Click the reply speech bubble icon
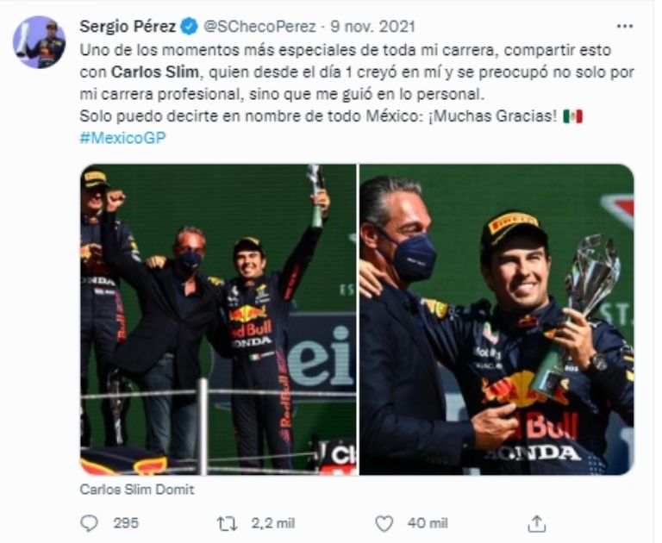The height and width of the screenshot is (543, 662). 89,522
